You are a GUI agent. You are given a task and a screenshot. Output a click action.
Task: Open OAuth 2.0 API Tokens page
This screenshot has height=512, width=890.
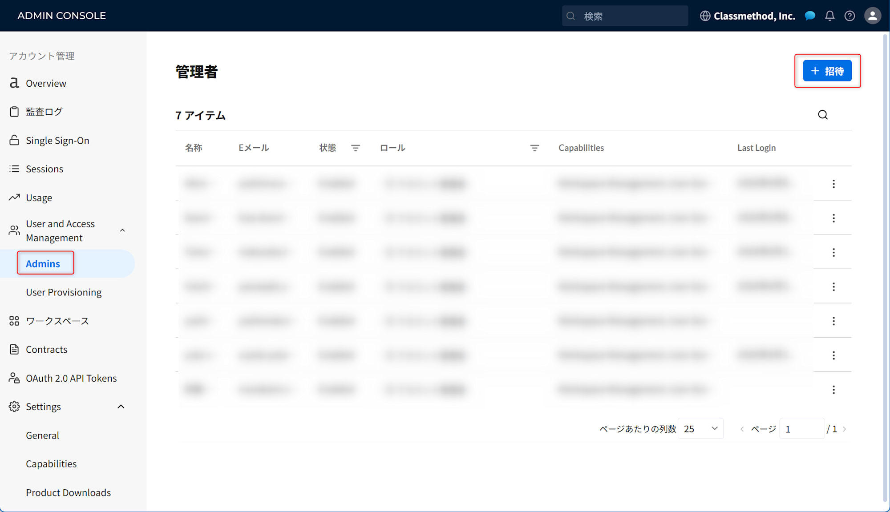pos(71,378)
